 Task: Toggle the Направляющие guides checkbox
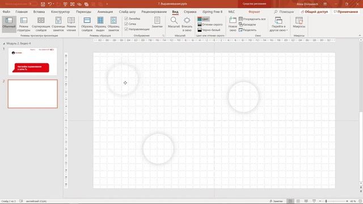tap(137, 29)
